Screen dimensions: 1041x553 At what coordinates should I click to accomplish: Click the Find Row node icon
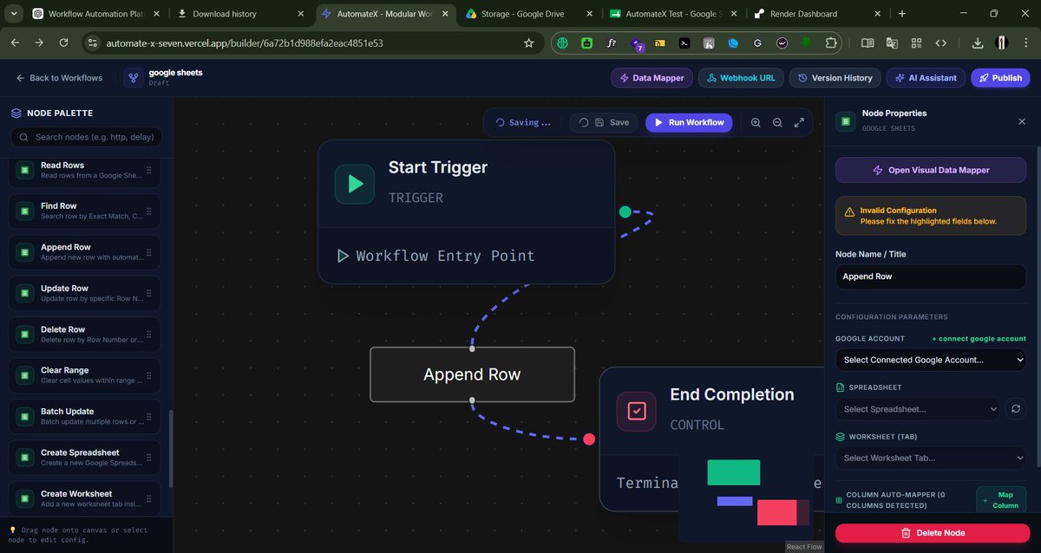point(25,211)
